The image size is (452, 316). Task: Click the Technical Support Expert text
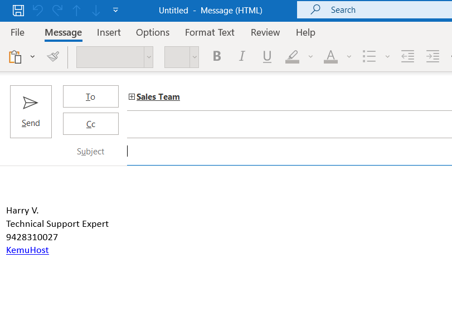[x=57, y=224]
